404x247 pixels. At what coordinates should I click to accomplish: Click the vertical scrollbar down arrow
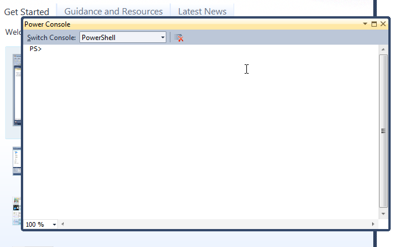click(383, 214)
